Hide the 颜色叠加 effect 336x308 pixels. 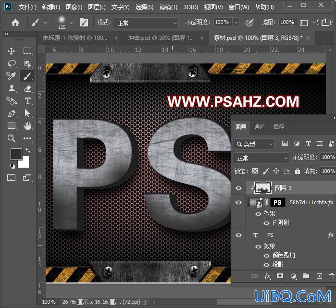pyautogui.click(x=266, y=256)
